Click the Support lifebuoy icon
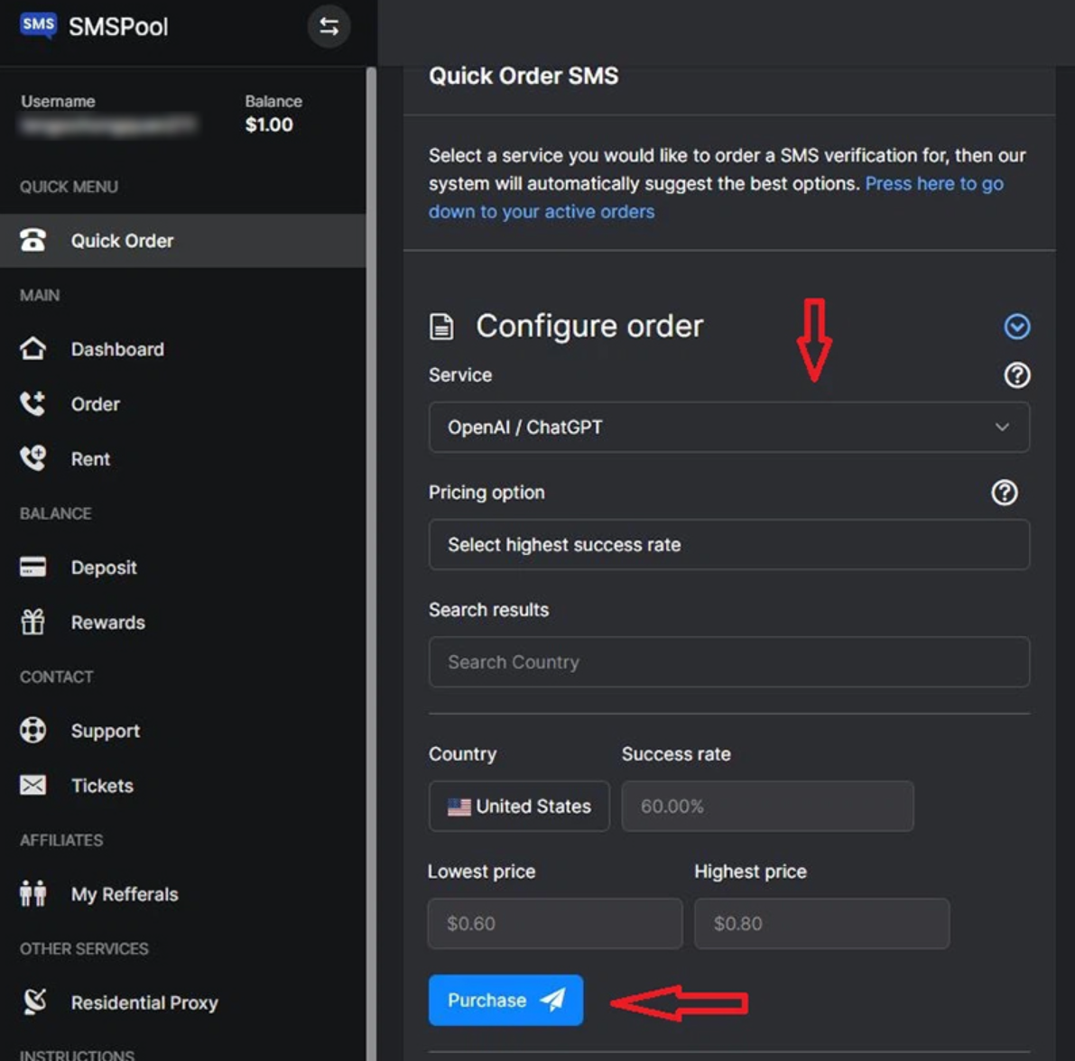Viewport: 1075px width, 1061px height. pyautogui.click(x=32, y=730)
